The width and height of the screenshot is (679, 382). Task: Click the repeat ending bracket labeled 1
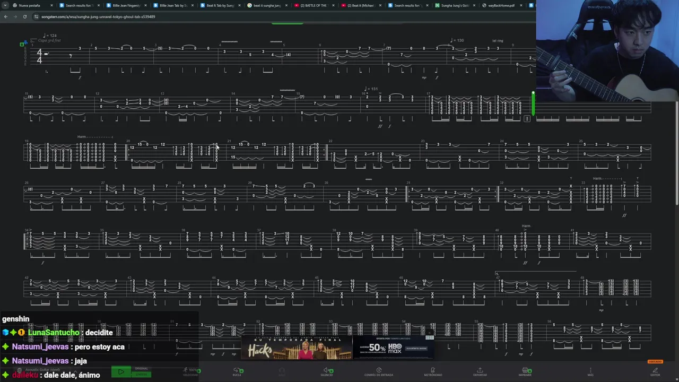(x=536, y=273)
